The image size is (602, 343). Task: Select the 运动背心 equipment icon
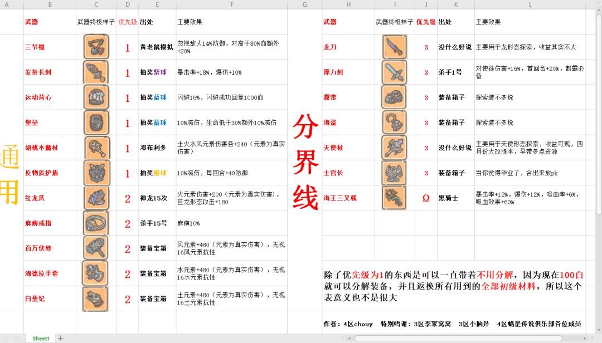(96, 97)
